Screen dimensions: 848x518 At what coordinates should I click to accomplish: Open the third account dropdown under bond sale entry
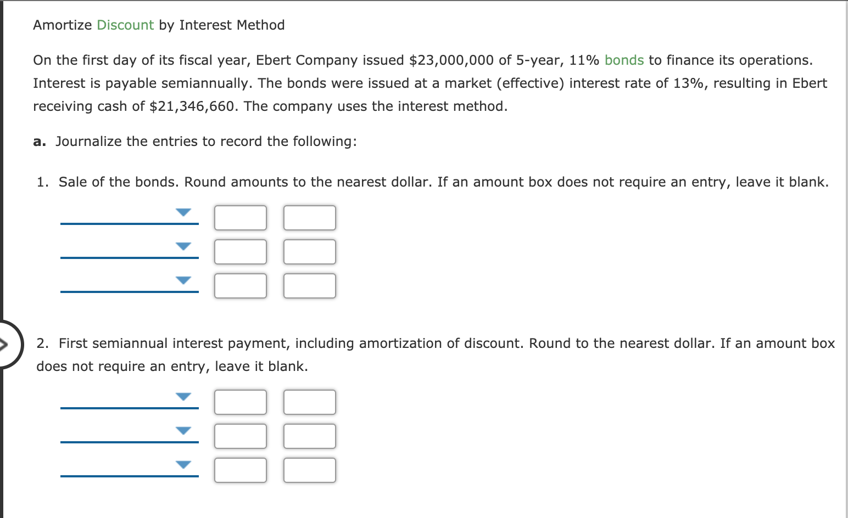click(x=183, y=281)
